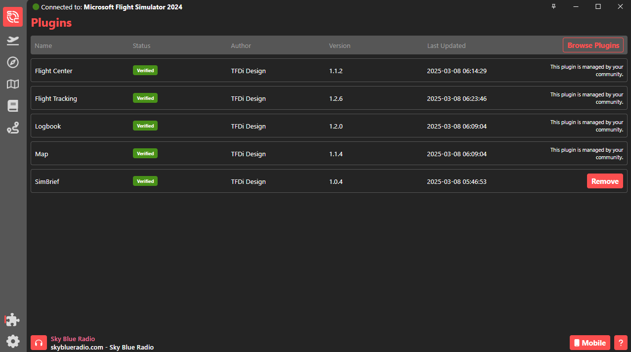Click the Version column header

[340, 45]
